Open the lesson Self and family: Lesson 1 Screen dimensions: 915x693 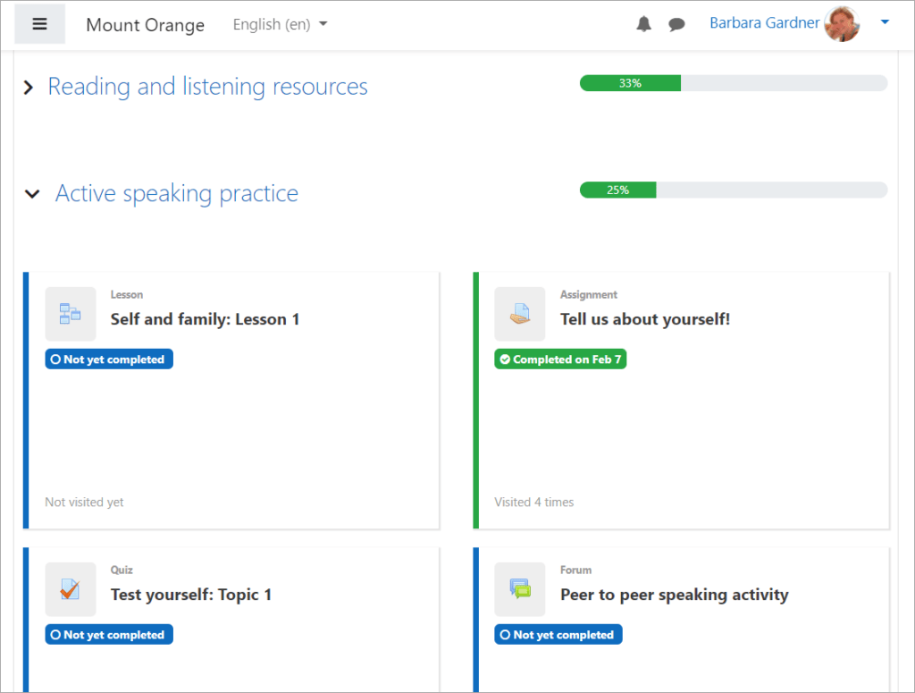coord(205,319)
